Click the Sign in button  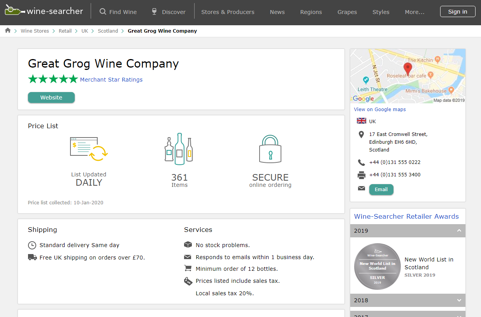(x=458, y=12)
